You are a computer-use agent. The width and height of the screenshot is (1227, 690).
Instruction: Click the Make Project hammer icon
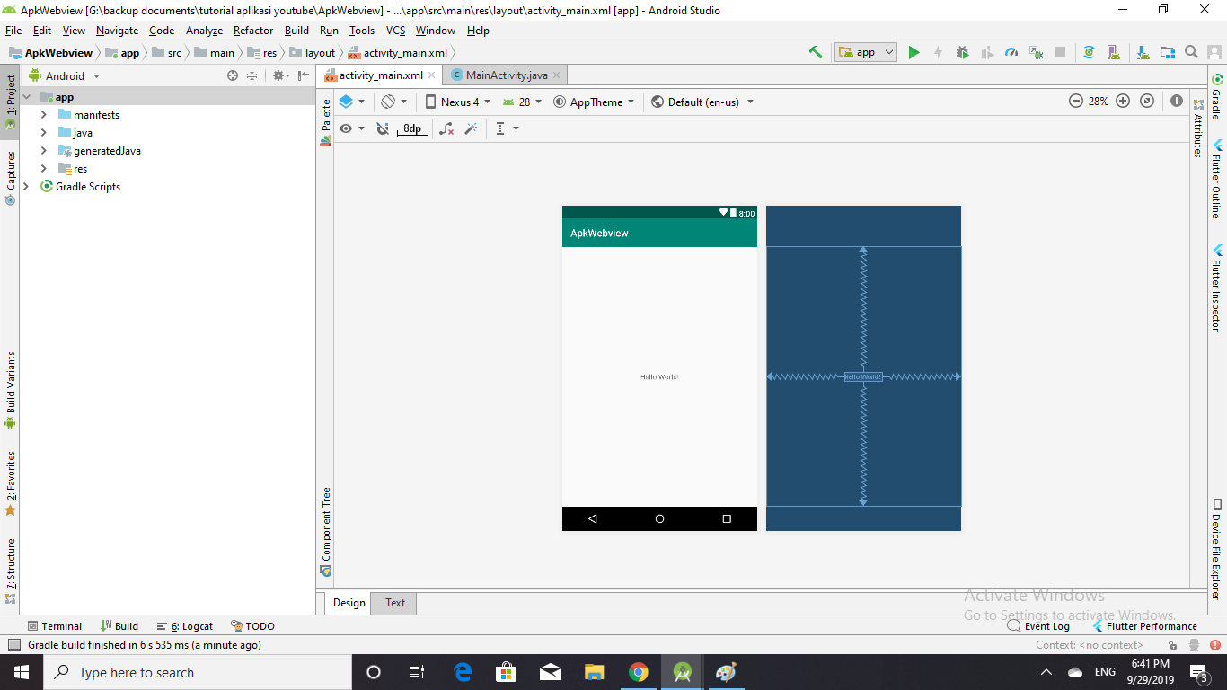816,52
